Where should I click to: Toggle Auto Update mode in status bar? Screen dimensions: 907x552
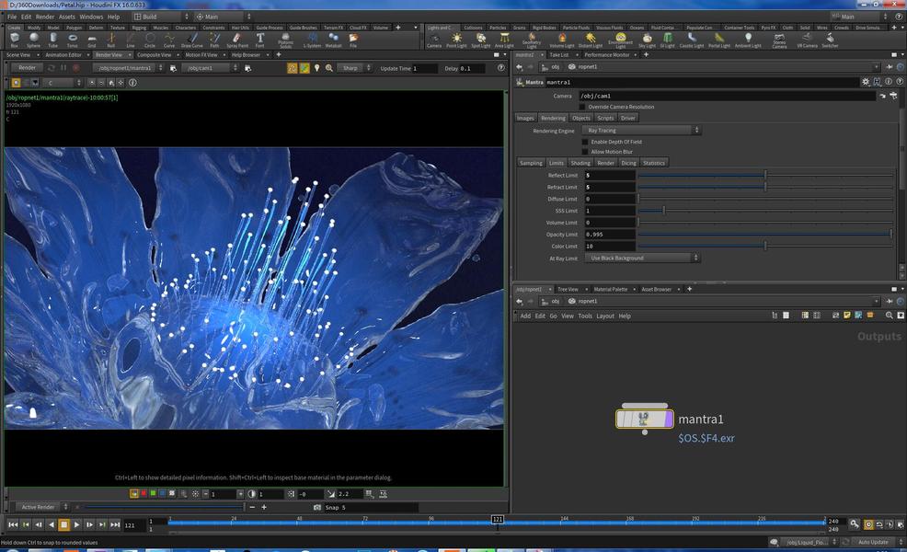point(873,542)
